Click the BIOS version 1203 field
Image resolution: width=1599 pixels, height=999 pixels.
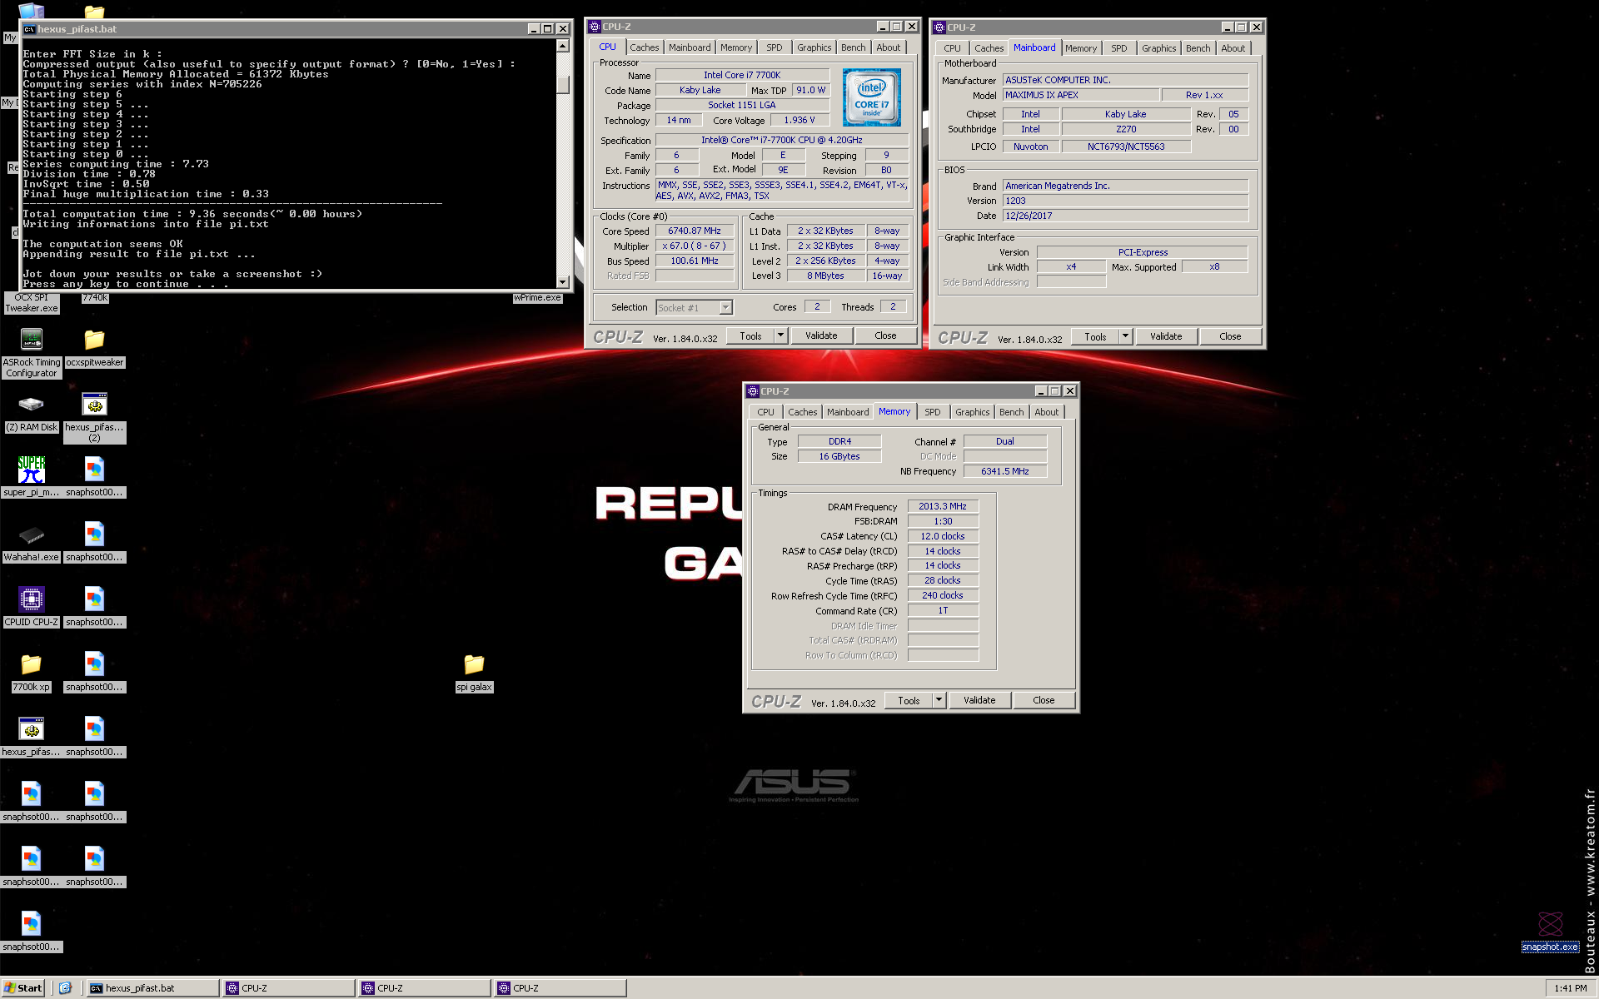coord(1126,201)
